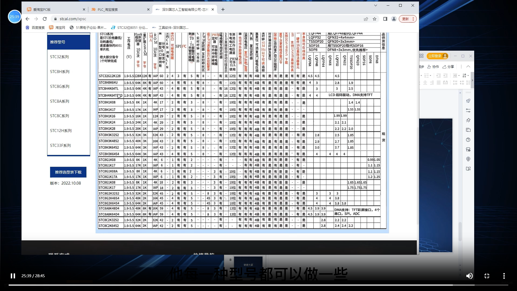This screenshot has height=291, width=517.
Task: Open the STC32位8051 bookmark
Action: tap(130, 27)
